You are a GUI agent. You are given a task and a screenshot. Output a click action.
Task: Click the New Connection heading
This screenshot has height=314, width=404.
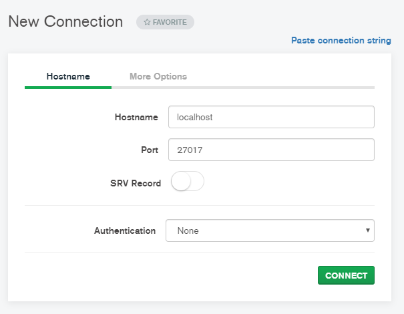pyautogui.click(x=65, y=21)
